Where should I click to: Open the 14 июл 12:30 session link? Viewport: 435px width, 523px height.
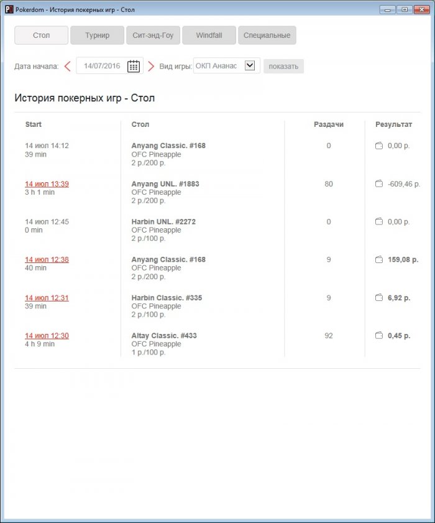47,336
